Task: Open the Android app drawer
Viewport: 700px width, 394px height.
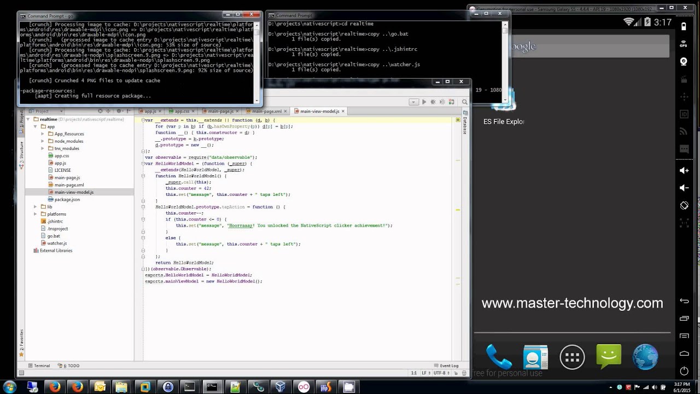Action: [x=572, y=358]
